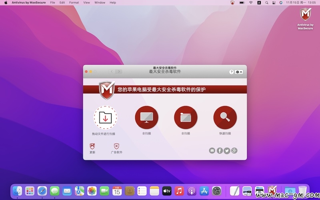This screenshot has height=200, width=320.
Task: Run the quick scan magnifier icon
Action: click(x=225, y=117)
